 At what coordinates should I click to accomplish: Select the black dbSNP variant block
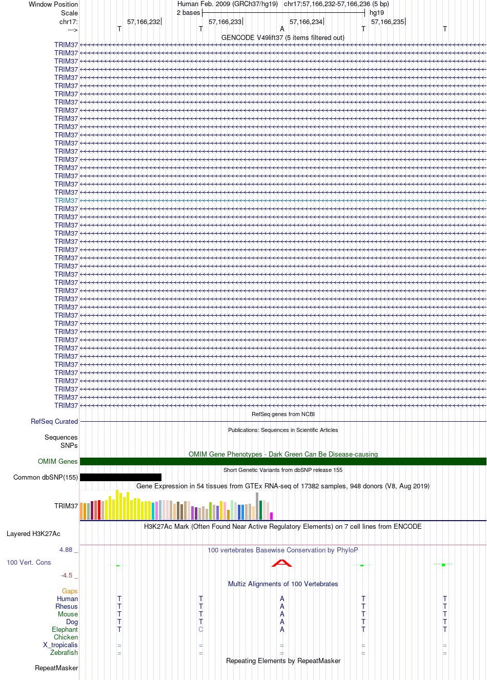[x=120, y=477]
